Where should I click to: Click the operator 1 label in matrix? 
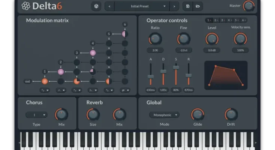tap(45, 72)
